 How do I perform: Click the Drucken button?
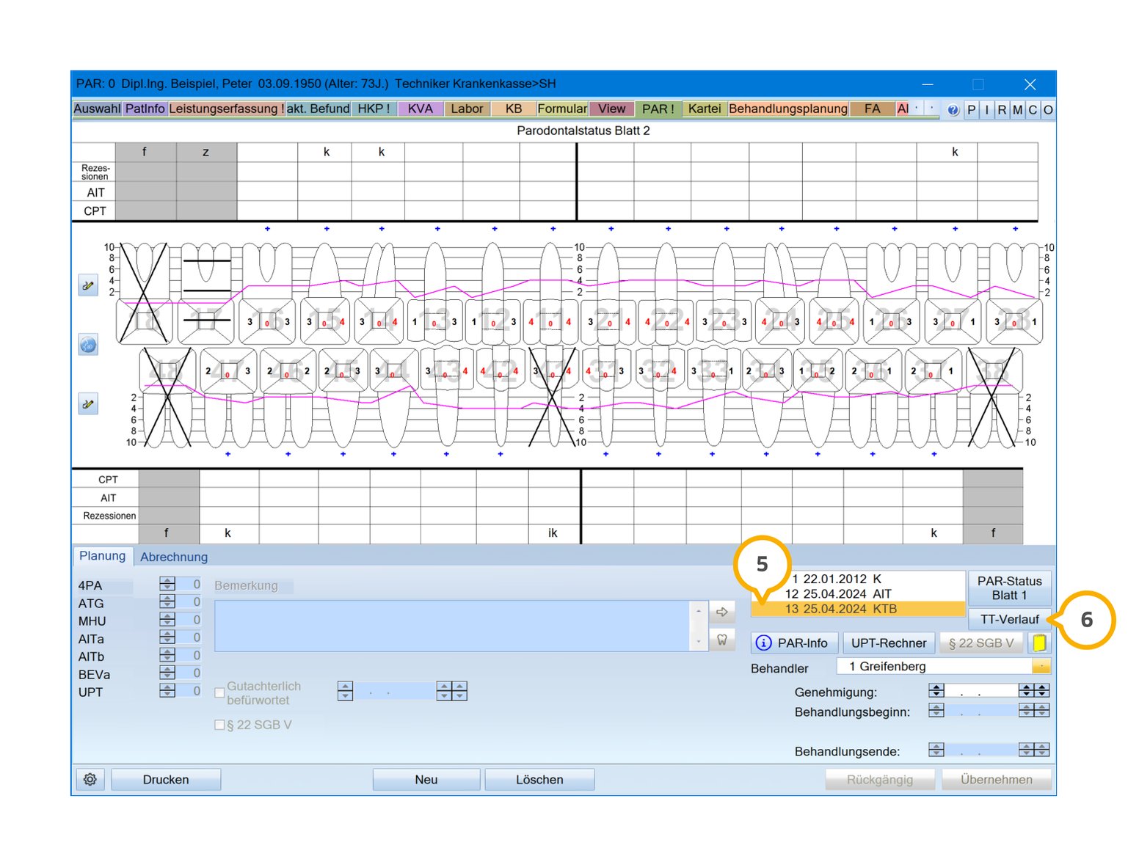click(x=166, y=780)
